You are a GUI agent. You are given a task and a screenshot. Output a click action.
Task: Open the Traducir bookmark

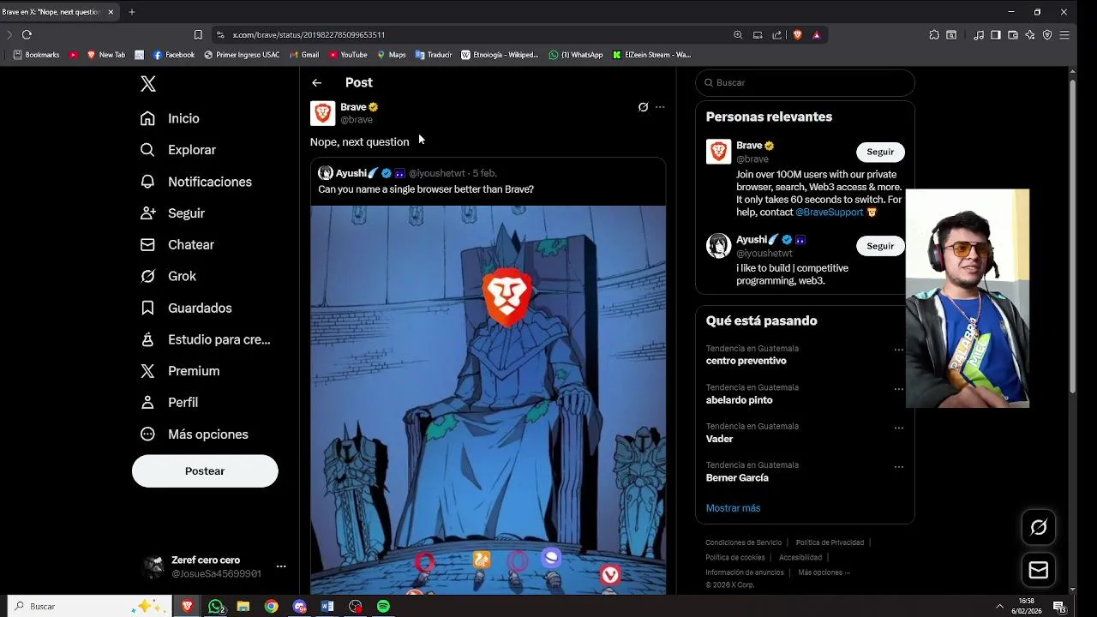coord(434,55)
